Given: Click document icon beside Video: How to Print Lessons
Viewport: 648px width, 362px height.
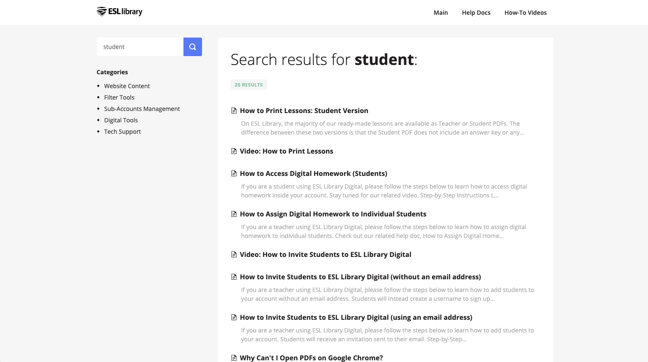Looking at the screenshot, I should pyautogui.click(x=234, y=151).
